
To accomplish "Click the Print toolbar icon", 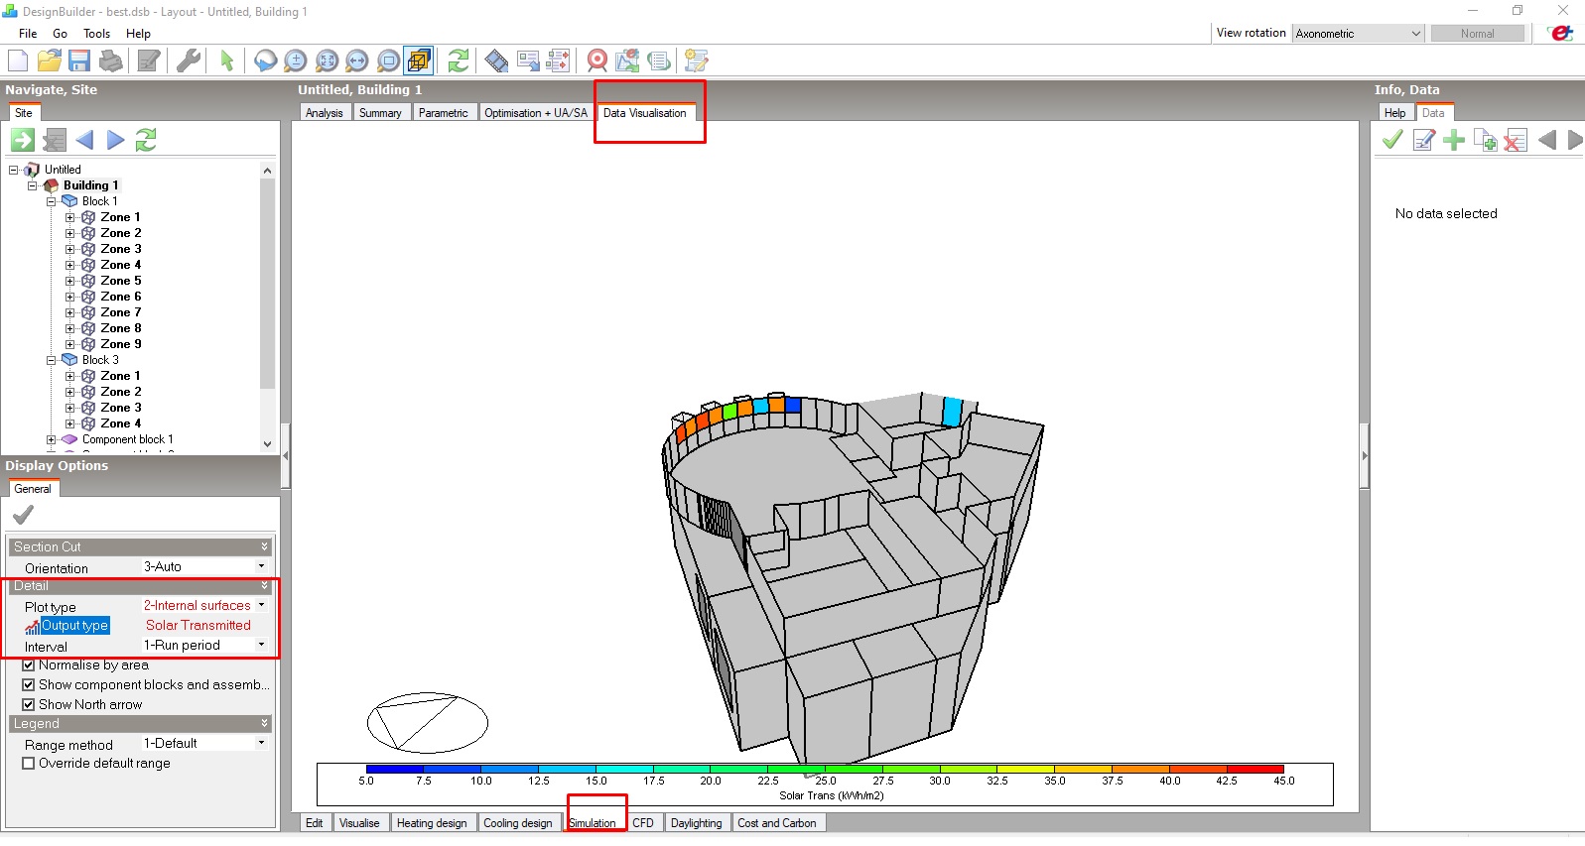I will tap(111, 60).
